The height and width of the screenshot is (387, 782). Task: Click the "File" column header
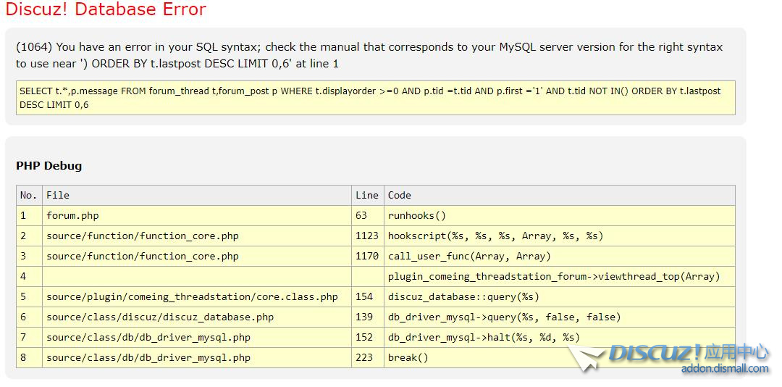[58, 195]
